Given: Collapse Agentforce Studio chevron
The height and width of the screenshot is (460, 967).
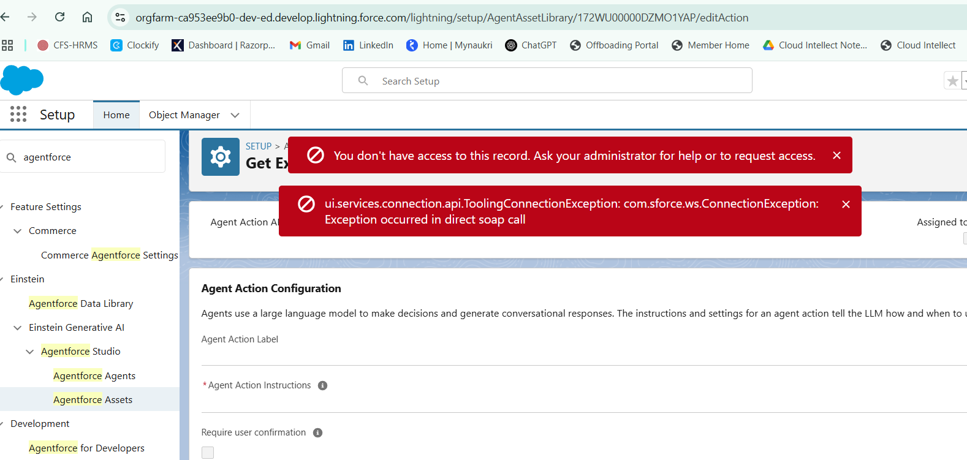Looking at the screenshot, I should click(29, 352).
